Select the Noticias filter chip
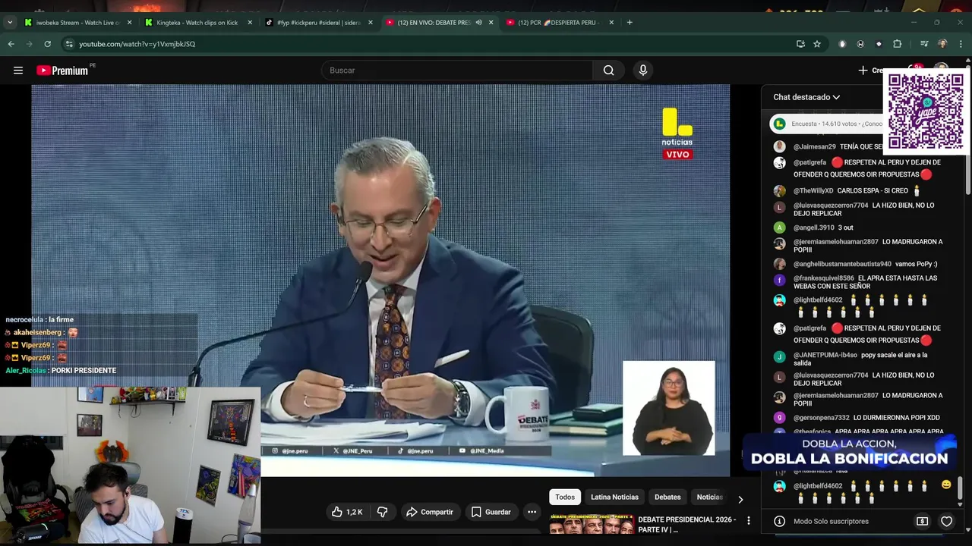Image resolution: width=972 pixels, height=546 pixels. click(x=709, y=497)
